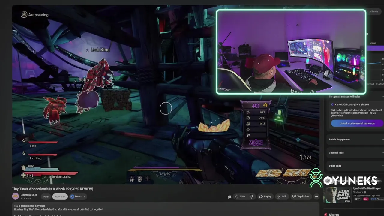Collapse the Tartışmalı anahtar Kelimeler section

[355, 97]
